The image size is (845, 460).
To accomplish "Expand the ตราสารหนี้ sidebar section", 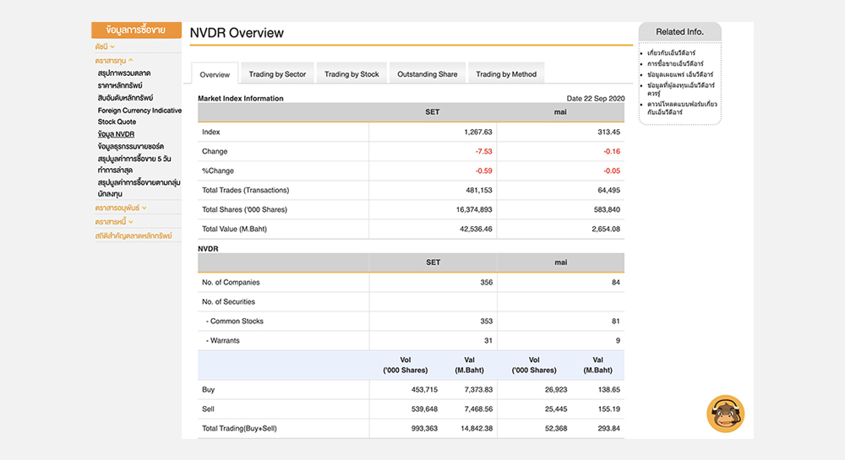I will tap(114, 222).
